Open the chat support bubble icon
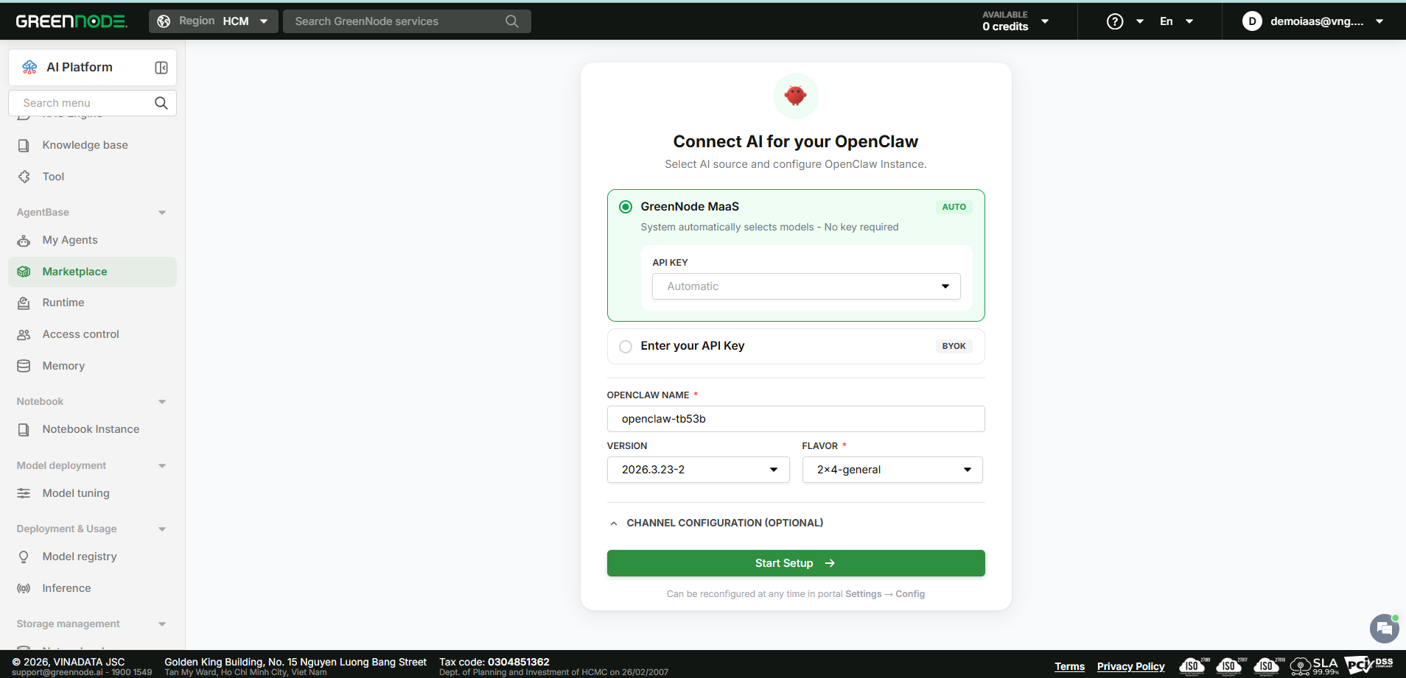 point(1384,629)
